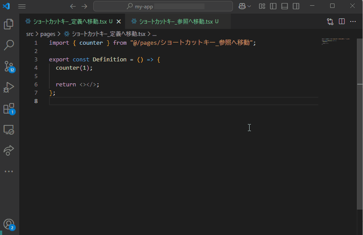Open the Live Share view

pyautogui.click(x=9, y=150)
